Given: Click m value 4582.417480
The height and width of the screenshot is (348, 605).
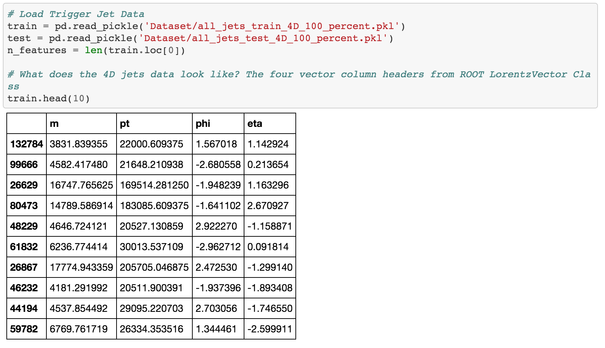Looking at the screenshot, I should (x=79, y=164).
